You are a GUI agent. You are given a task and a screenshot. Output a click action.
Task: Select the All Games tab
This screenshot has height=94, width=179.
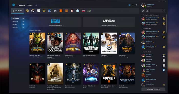click(17, 11)
